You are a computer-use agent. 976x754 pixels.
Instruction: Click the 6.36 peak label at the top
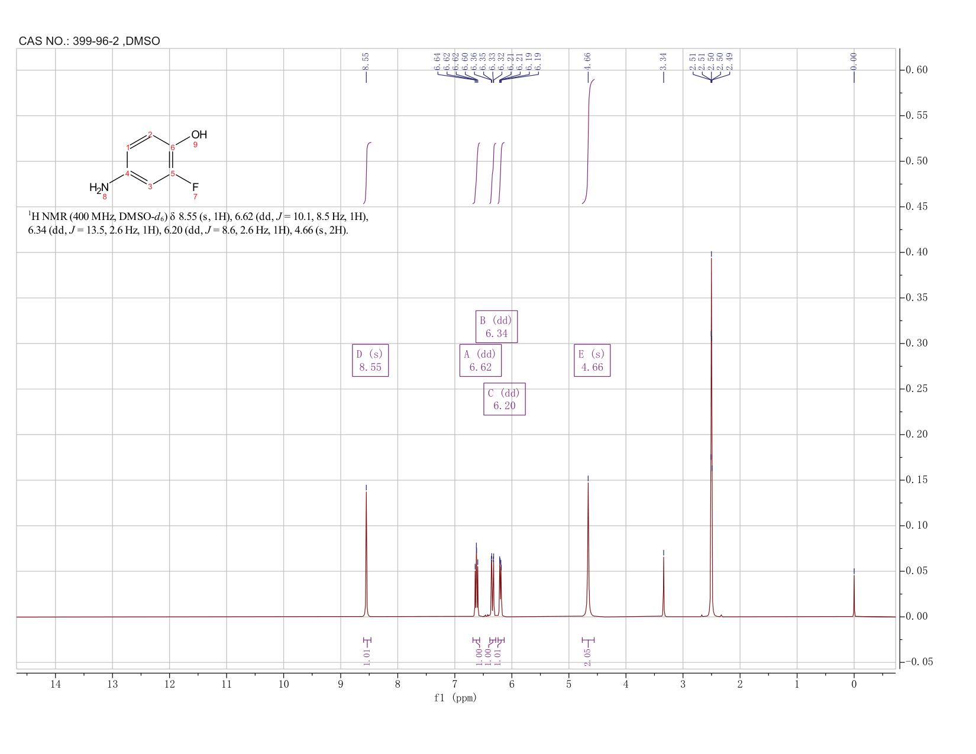pos(474,60)
